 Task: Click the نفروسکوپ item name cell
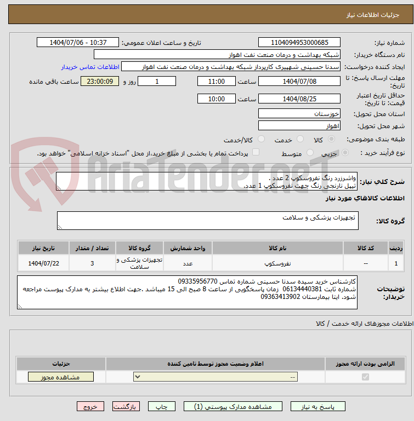277,263
